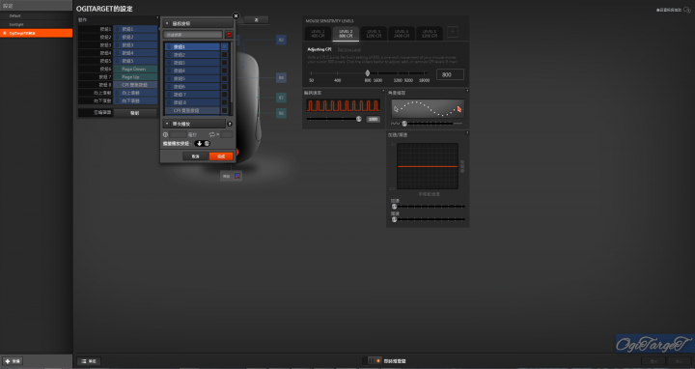
Task: Open the angle snapping panel corner help icon
Action: point(467,91)
